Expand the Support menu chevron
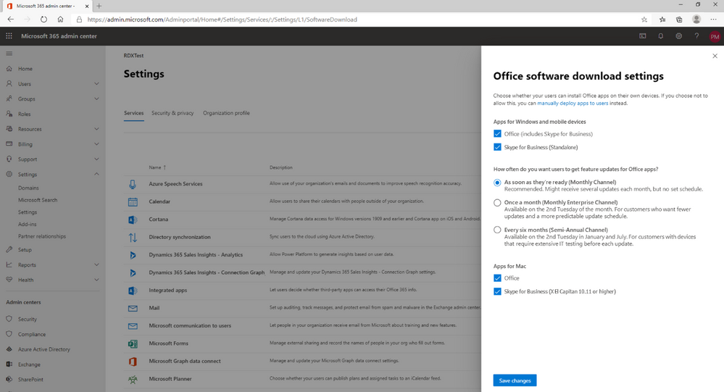Screen dimensions: 724x392 click(x=96, y=159)
